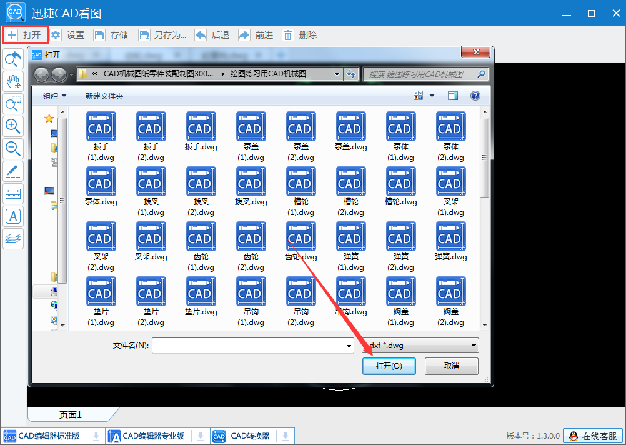The image size is (626, 445).
Task: Click the 删除 trash toolbar button
Action: coord(299,35)
